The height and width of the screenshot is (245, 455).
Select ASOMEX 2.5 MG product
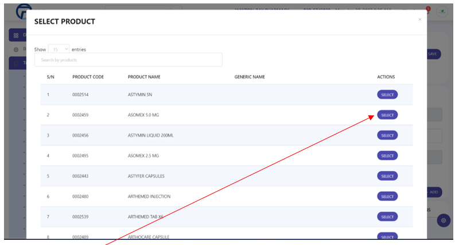click(387, 156)
